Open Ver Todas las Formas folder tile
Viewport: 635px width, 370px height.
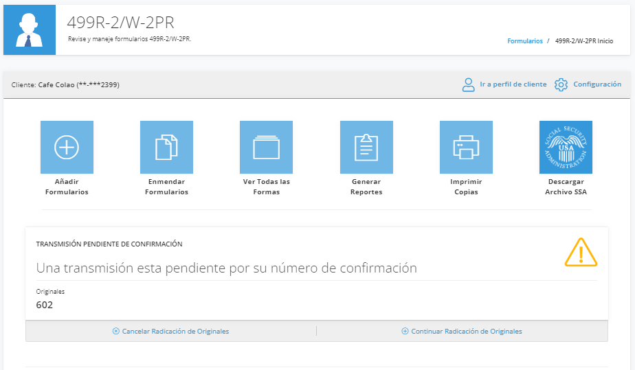266,147
